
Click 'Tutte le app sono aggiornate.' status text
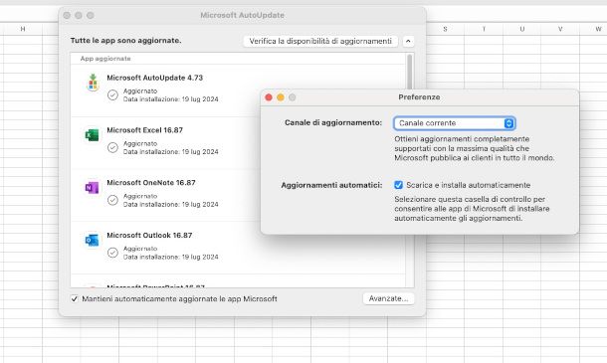point(125,40)
